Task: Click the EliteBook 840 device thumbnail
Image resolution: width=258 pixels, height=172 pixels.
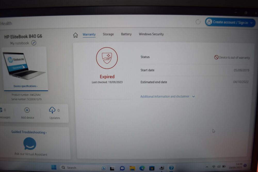Action: coord(24,66)
